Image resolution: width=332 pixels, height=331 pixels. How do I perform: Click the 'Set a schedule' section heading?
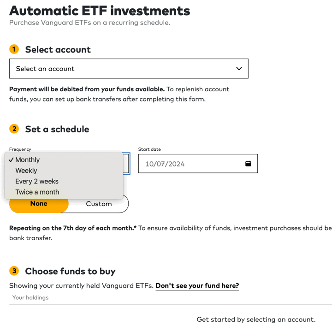(57, 129)
